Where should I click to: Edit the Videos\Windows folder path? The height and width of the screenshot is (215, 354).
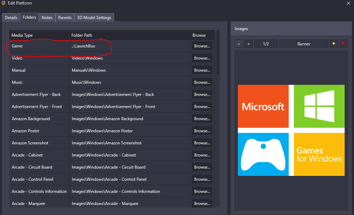point(130,58)
